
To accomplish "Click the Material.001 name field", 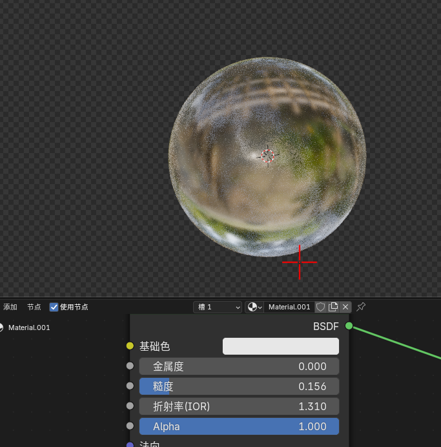I will tap(289, 307).
